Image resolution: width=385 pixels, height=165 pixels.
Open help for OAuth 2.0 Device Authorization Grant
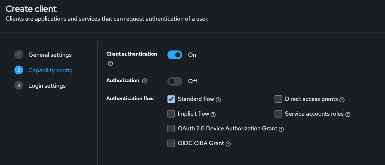point(281,129)
